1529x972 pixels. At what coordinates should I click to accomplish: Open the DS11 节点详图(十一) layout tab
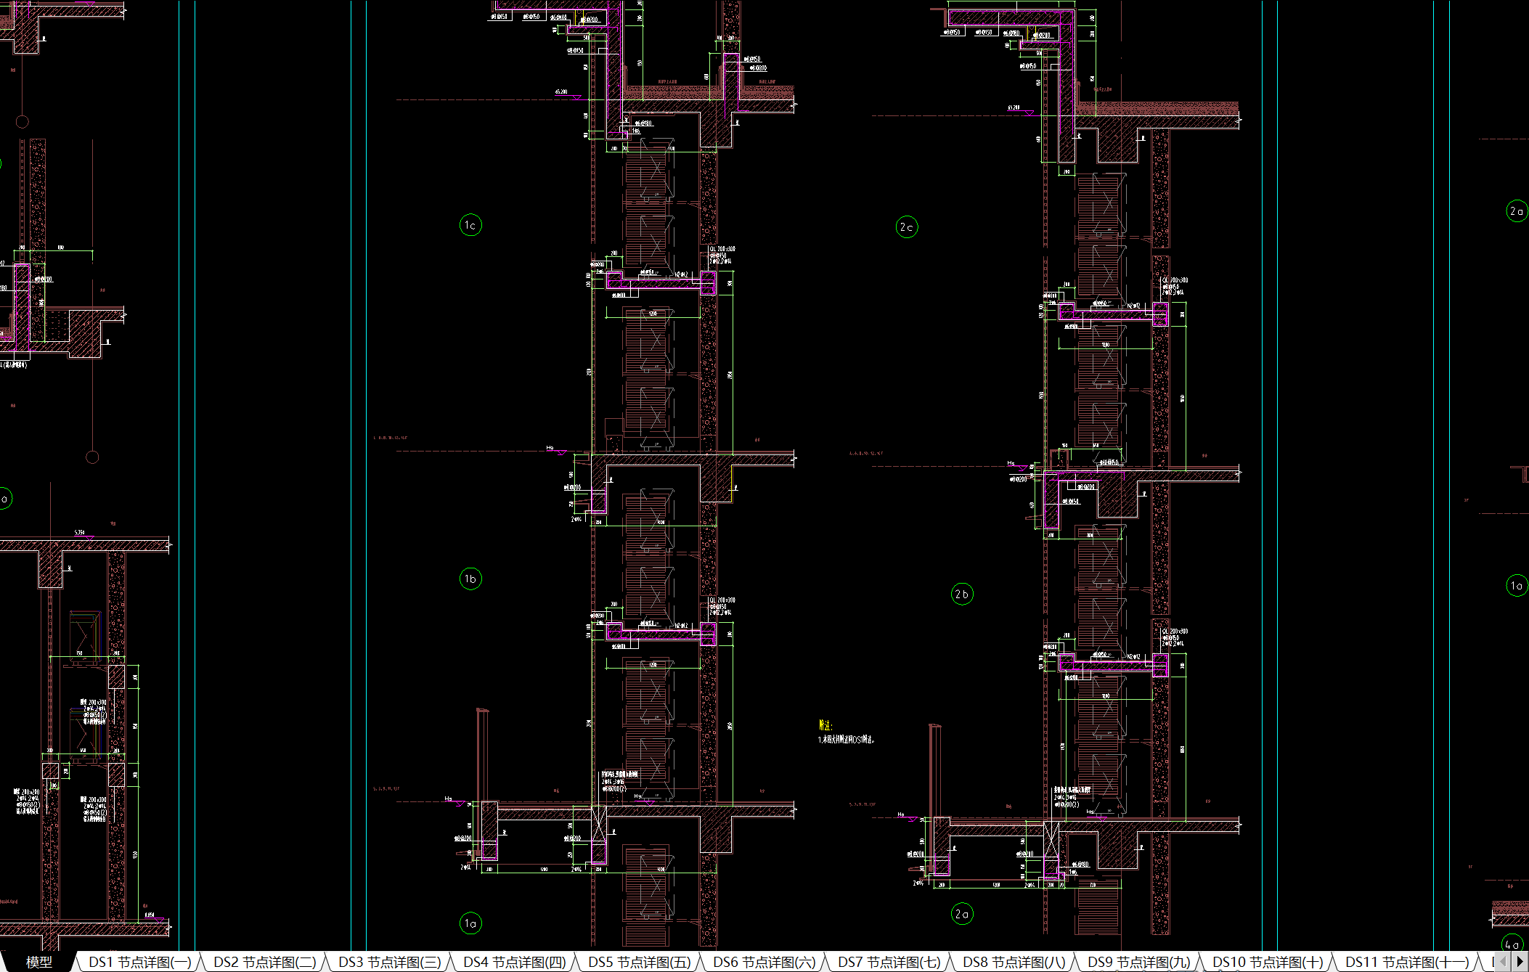click(x=1406, y=962)
